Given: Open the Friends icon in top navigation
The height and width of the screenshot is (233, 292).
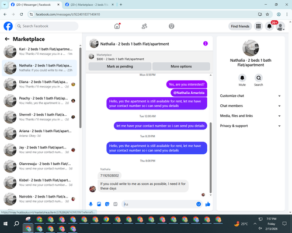Looking at the screenshot, I should coord(144,26).
